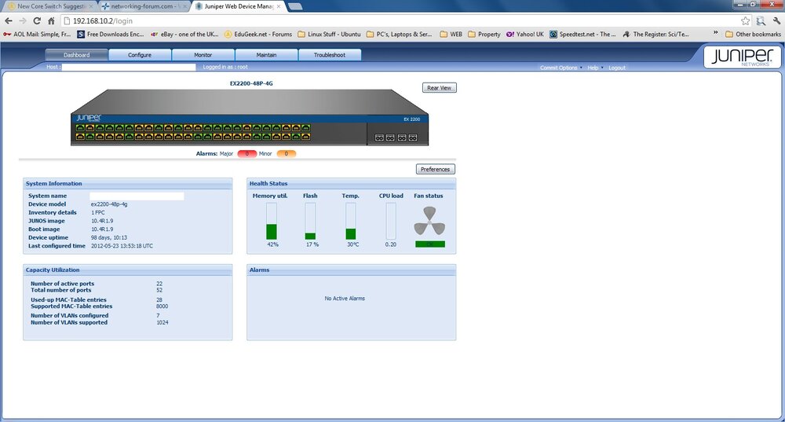This screenshot has height=422, width=785.
Task: Open the WEB bookmarks folder
Action: [x=451, y=34]
